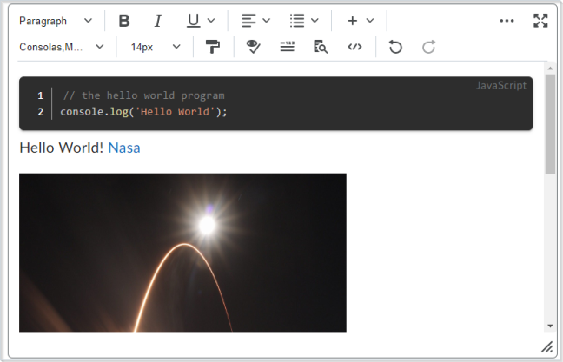
Task: Click the preview icon
Action: tap(321, 47)
